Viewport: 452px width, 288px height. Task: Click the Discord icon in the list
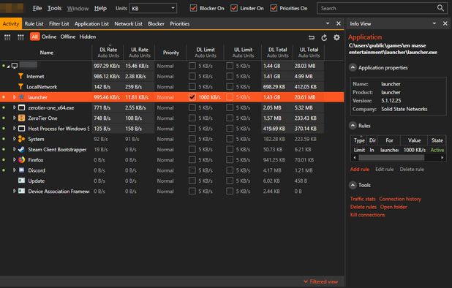pos(22,170)
